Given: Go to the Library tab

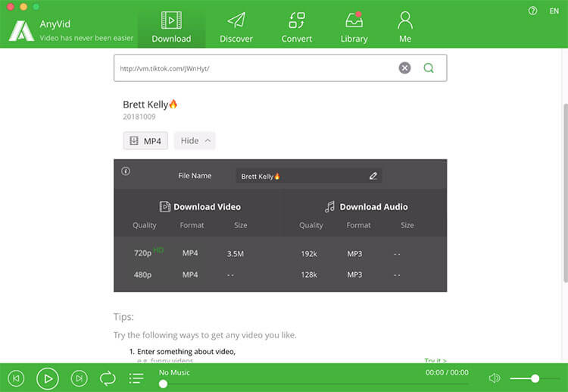Looking at the screenshot, I should [x=354, y=27].
